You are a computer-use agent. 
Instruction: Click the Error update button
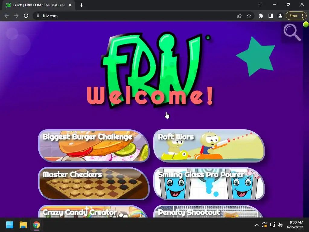pos(296,16)
